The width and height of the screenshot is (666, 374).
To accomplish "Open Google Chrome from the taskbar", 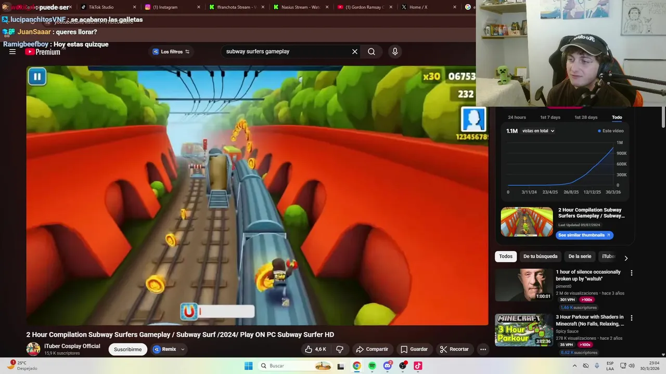I will [x=356, y=366].
